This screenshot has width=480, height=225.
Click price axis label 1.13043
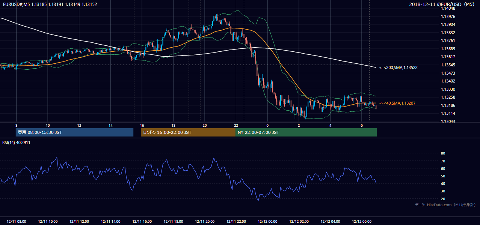(448, 121)
